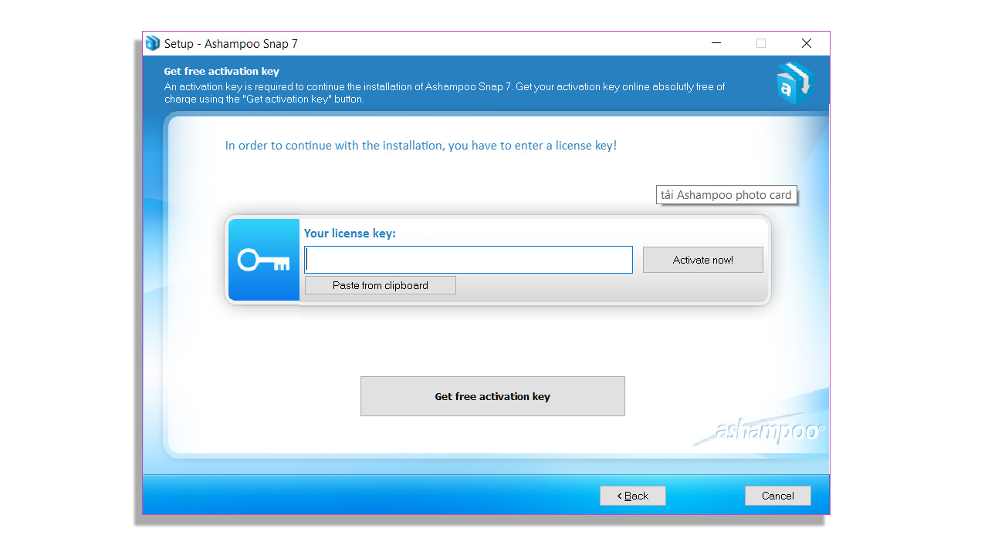Screen dimensions: 988x555
Task: Click the 'Your license key:' label
Action: tap(350, 233)
